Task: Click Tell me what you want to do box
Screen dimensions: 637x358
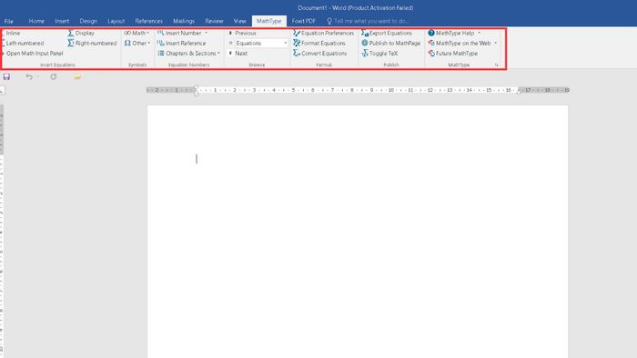Action: [368, 21]
